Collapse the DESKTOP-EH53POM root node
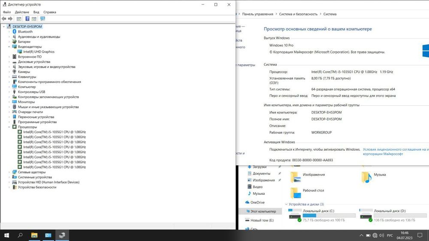 click(x=4, y=27)
